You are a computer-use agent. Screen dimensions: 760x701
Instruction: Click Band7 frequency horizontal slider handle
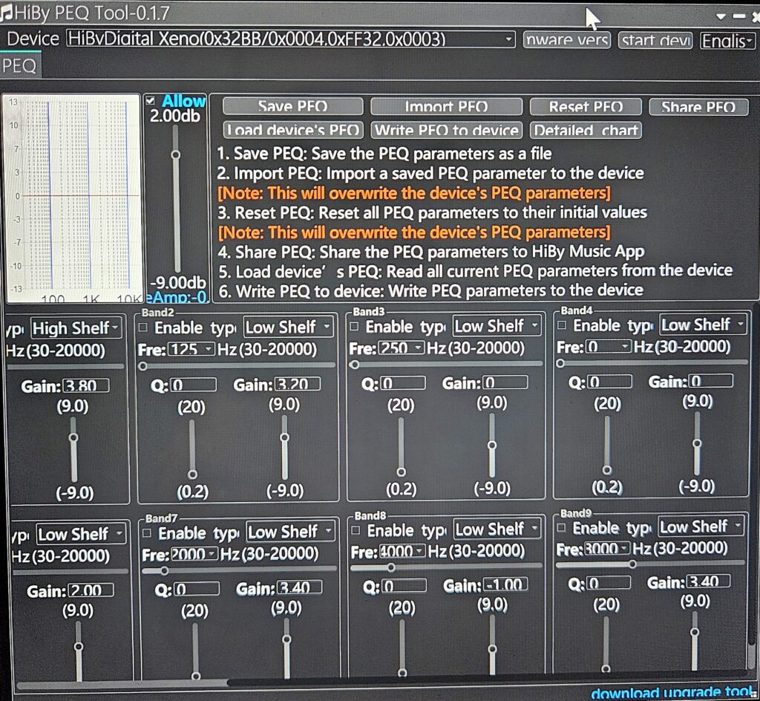coord(164,570)
